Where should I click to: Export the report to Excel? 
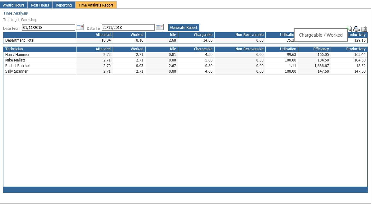349,29
